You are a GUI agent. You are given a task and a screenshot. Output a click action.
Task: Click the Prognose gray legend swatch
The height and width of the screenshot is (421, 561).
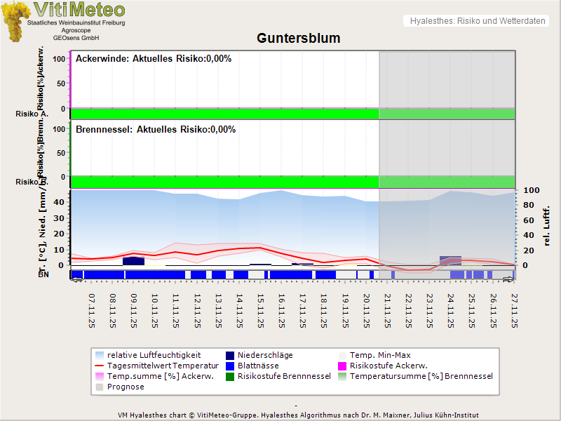click(100, 387)
